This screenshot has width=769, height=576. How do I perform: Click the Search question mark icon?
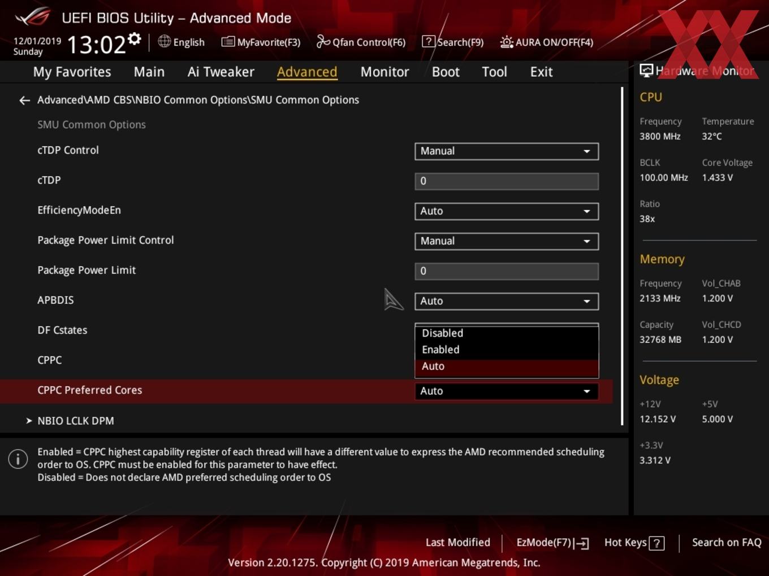[x=429, y=42]
